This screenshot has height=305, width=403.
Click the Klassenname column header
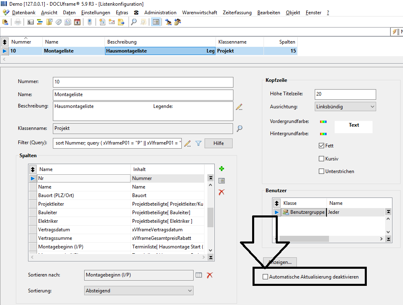point(240,42)
